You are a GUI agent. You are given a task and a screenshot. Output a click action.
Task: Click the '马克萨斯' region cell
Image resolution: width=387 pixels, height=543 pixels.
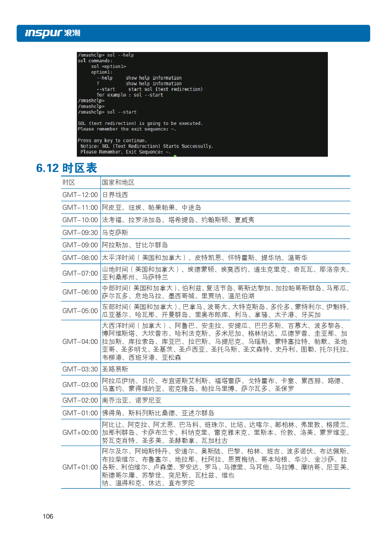(115, 233)
